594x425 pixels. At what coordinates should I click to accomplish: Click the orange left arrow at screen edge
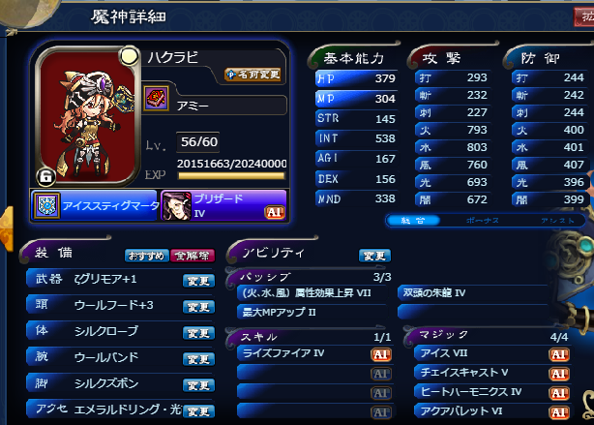pos(7,228)
